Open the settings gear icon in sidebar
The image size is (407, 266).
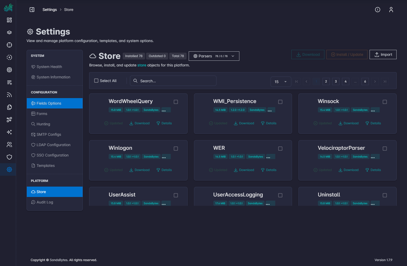tap(9, 169)
